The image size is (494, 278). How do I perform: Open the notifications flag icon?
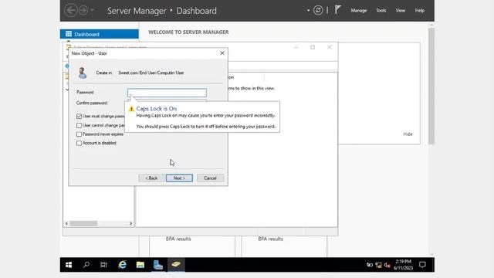(x=338, y=10)
